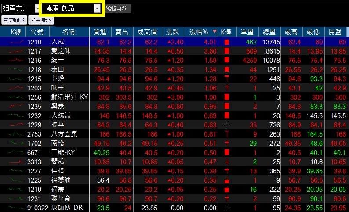Select stock name 康師傅-DR
Image resolution: width=349 pixels, height=212 pixels.
point(67,208)
